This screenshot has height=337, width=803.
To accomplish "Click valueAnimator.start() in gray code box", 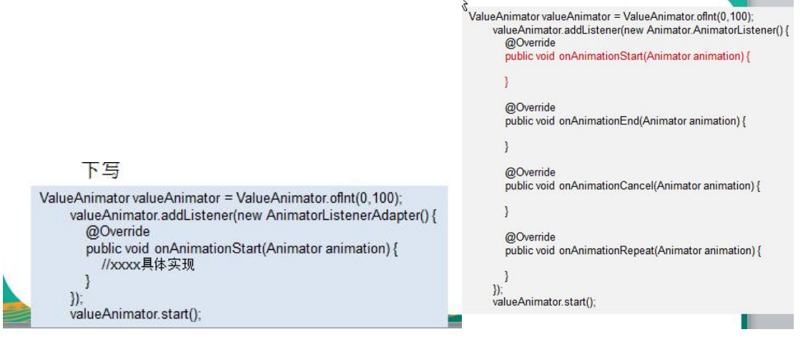I will (x=543, y=302).
